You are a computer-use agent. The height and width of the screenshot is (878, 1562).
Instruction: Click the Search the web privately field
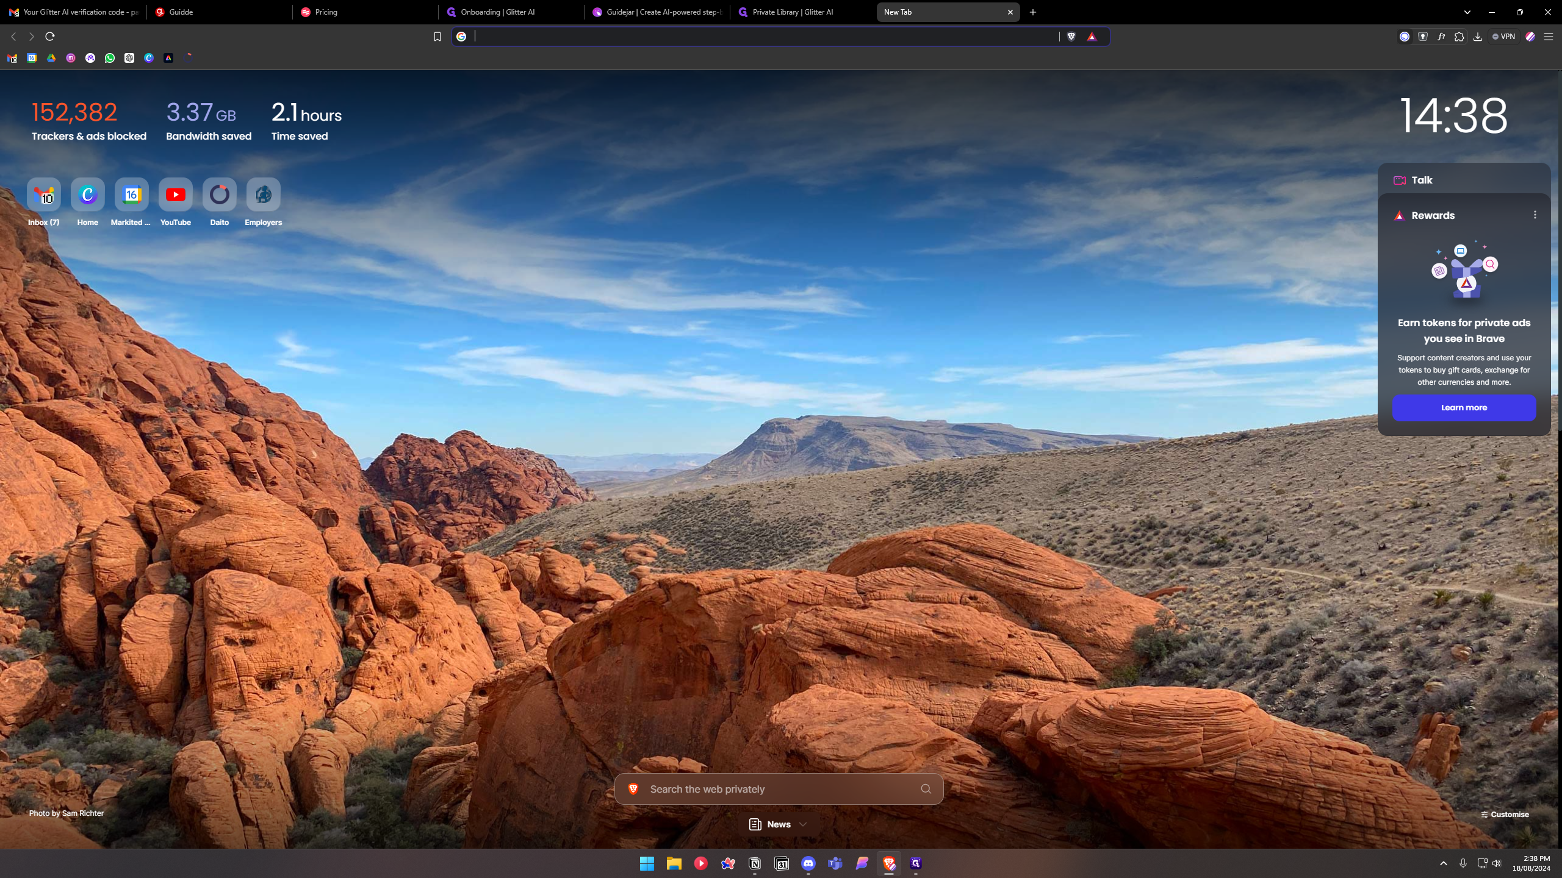[779, 789]
